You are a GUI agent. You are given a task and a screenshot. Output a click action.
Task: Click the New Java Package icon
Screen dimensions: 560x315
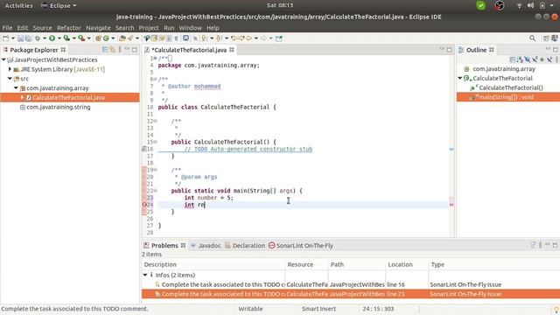[x=98, y=38]
